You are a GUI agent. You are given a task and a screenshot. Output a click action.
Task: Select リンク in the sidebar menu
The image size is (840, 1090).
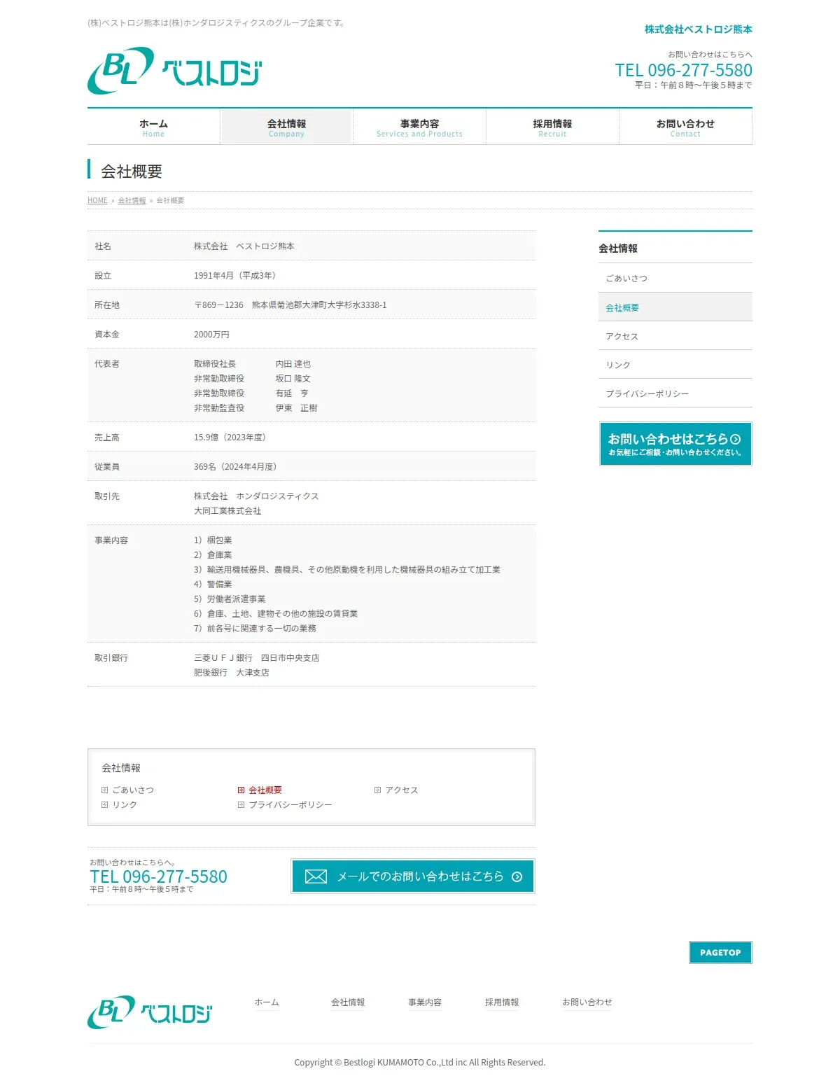[675, 365]
